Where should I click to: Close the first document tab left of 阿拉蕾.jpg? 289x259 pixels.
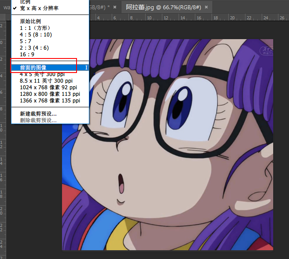click(115, 7)
